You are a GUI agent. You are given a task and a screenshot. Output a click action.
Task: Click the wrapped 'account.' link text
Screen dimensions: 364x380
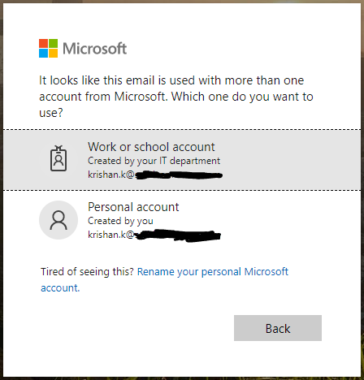click(60, 287)
